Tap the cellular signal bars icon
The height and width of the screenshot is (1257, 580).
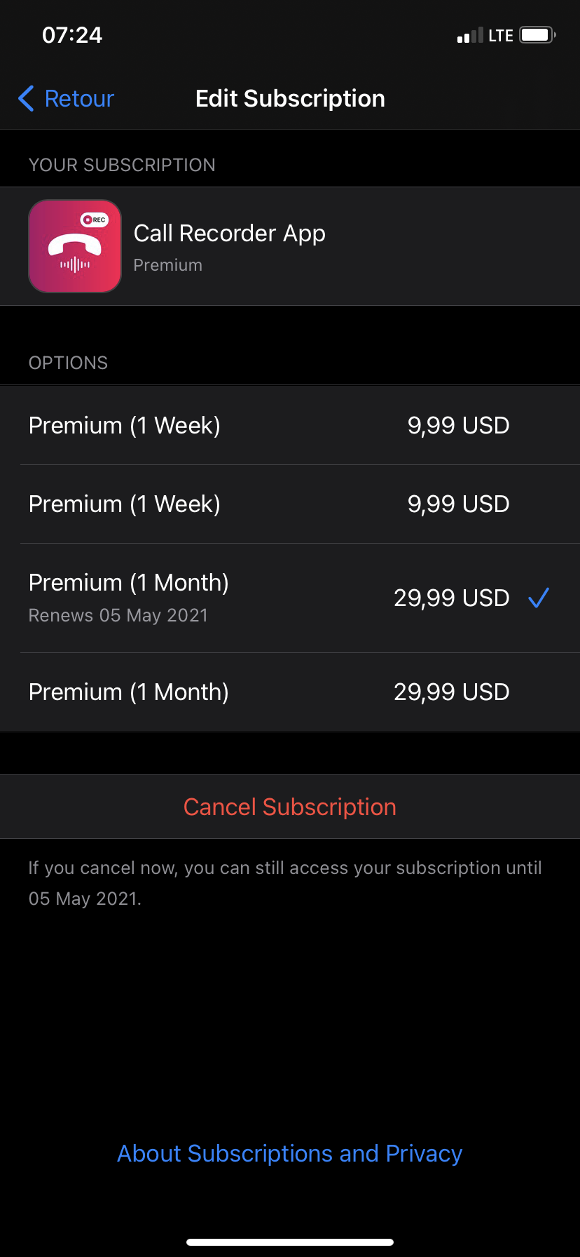[469, 36]
